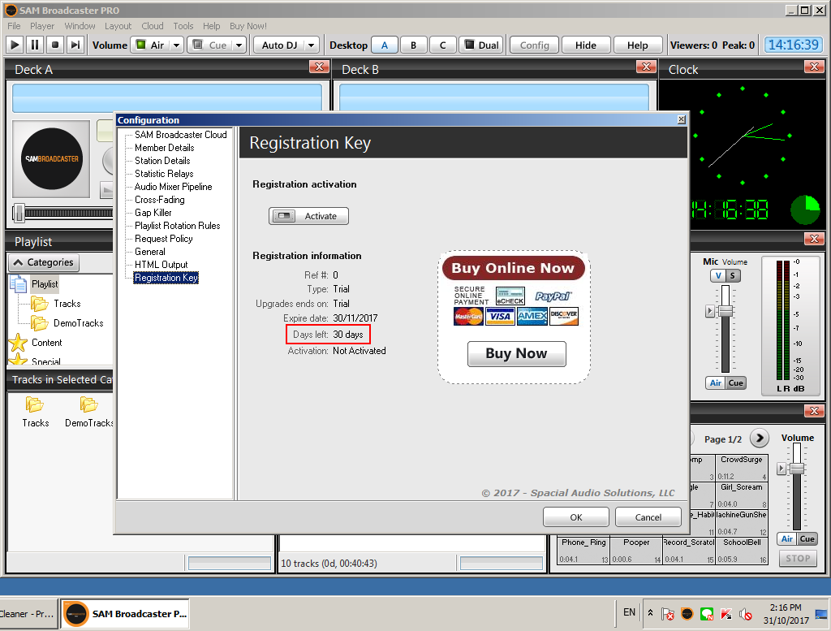Click the Next track button in toolbar
831x631 pixels.
(x=75, y=45)
